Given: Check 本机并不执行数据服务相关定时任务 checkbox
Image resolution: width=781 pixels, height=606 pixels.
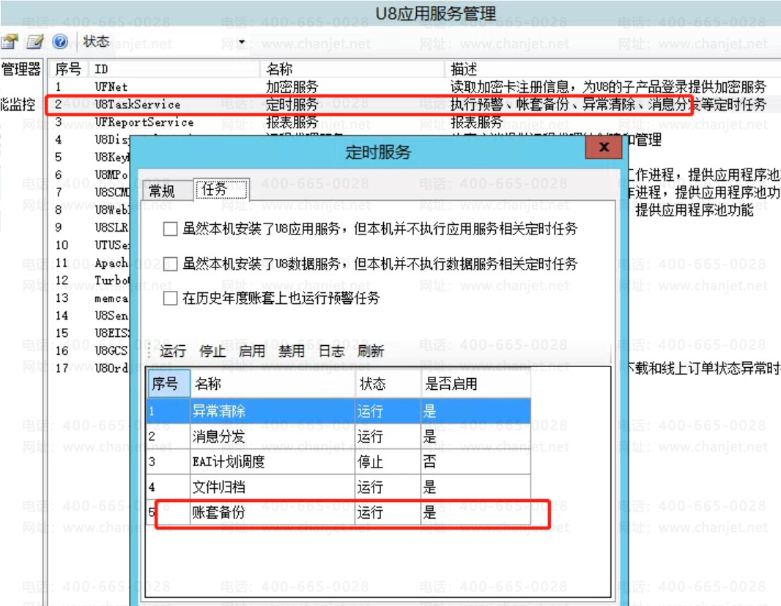Looking at the screenshot, I should 171,264.
